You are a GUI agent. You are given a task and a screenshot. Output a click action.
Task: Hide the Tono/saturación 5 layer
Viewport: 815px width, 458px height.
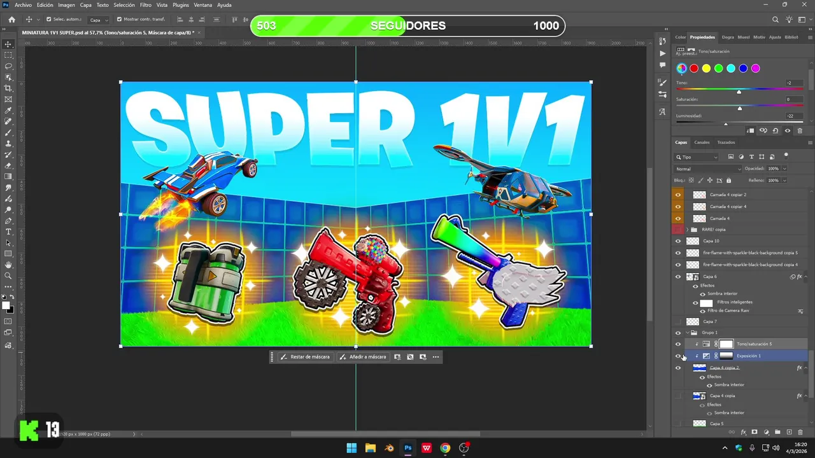click(678, 344)
